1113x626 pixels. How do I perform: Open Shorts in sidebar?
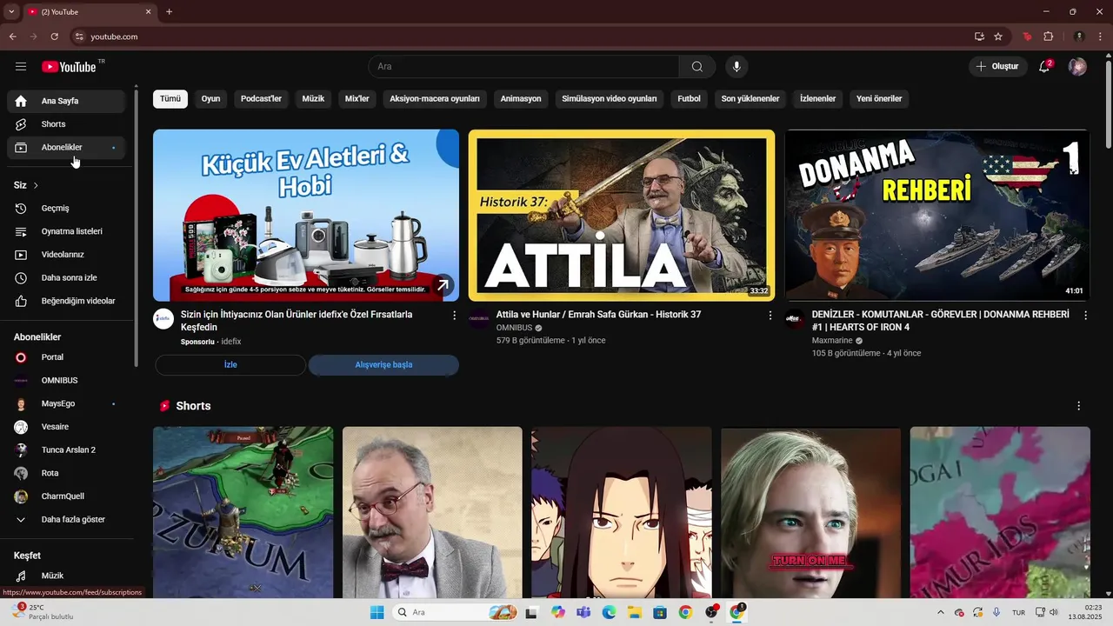pyautogui.click(x=66, y=124)
